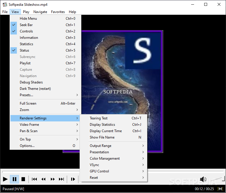Image resolution: width=226 pixels, height=193 pixels.
Task: Expand the VSync submenu
Action: [113, 165]
